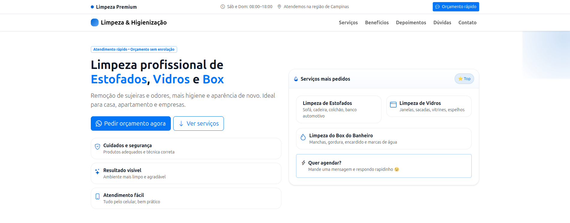This screenshot has height=223, width=570.
Task: Click the Ver serviços button
Action: point(198,123)
